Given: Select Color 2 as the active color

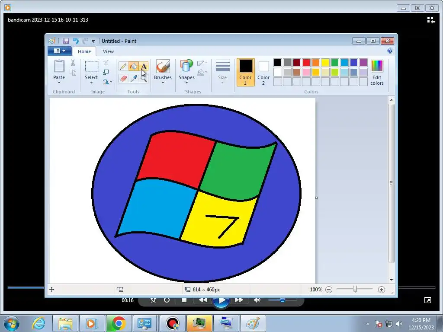Looking at the screenshot, I should click(x=263, y=72).
